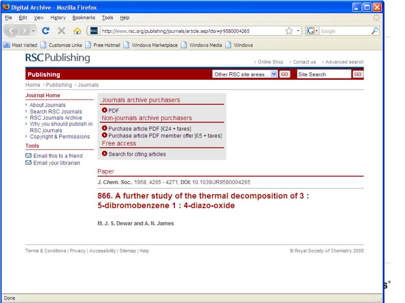Click the Site Search text field
The height and width of the screenshot is (303, 405).
point(324,74)
